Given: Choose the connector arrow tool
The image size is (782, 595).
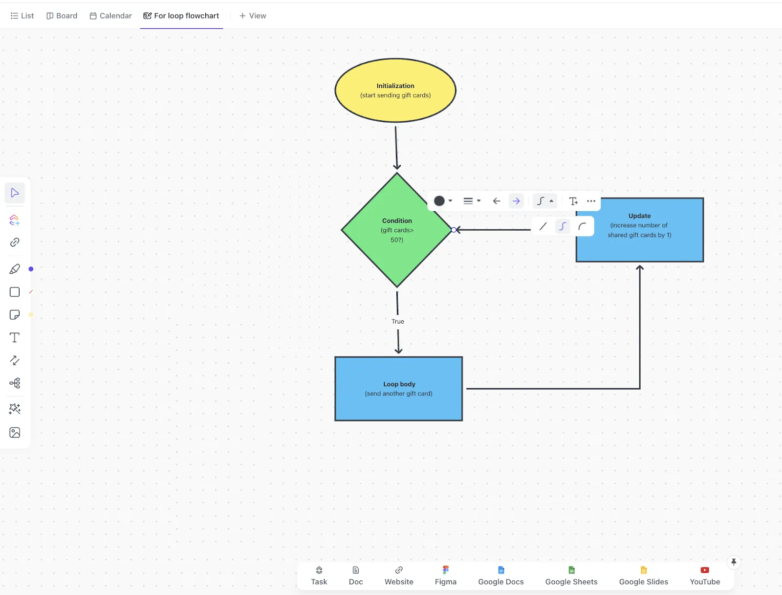Looking at the screenshot, I should pos(15,360).
